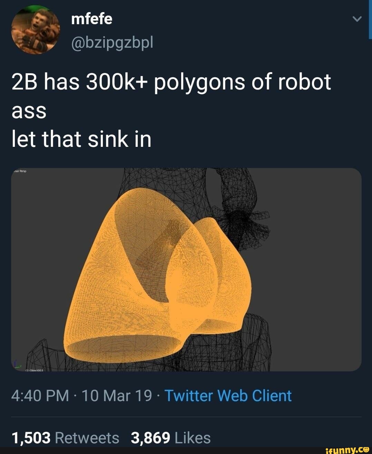Click the Object003 selection indicator
The image size is (372, 454).
tap(34, 370)
